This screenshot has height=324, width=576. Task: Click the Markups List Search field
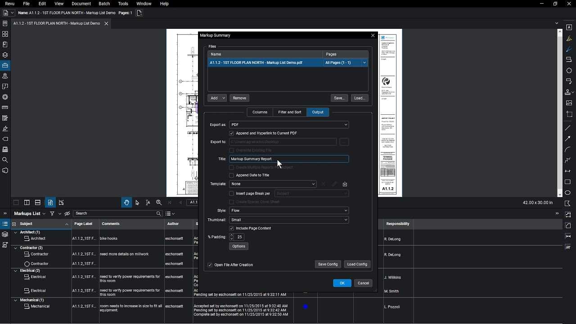118,214
